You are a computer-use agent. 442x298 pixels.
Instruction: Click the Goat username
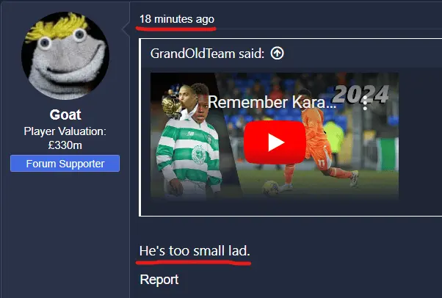coord(65,115)
